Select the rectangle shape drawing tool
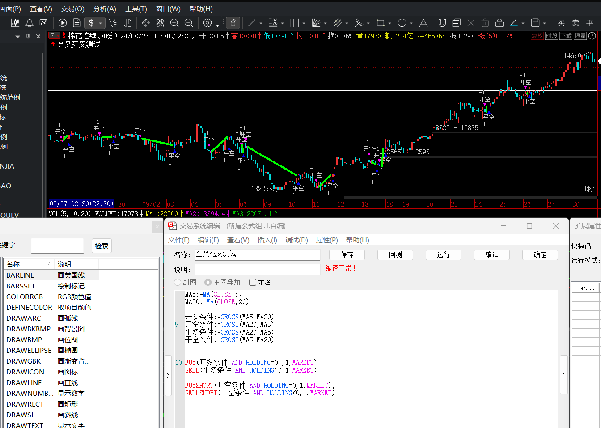601x428 pixels. (x=381, y=23)
